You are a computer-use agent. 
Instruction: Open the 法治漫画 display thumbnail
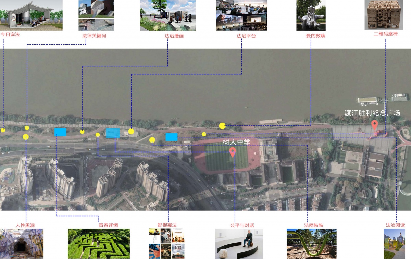coord(168,15)
